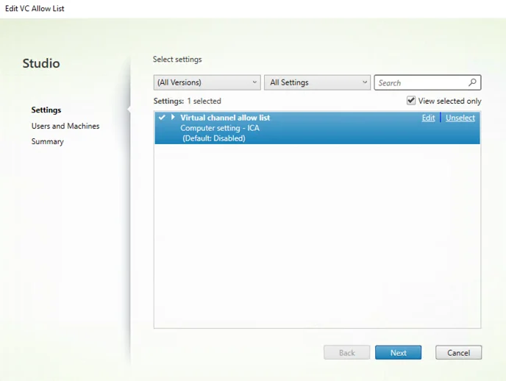The height and width of the screenshot is (381, 506).
Task: Expand the Virtual channel allow list details triangle
Action: click(173, 118)
